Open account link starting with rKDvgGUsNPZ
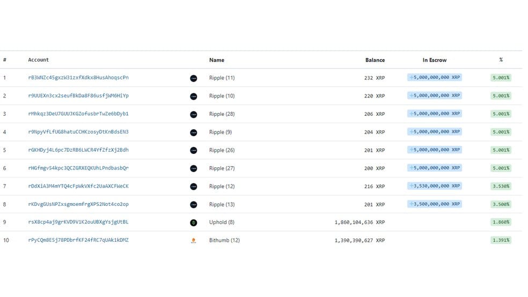Image resolution: width=528 pixels, height=297 pixels. (78, 204)
